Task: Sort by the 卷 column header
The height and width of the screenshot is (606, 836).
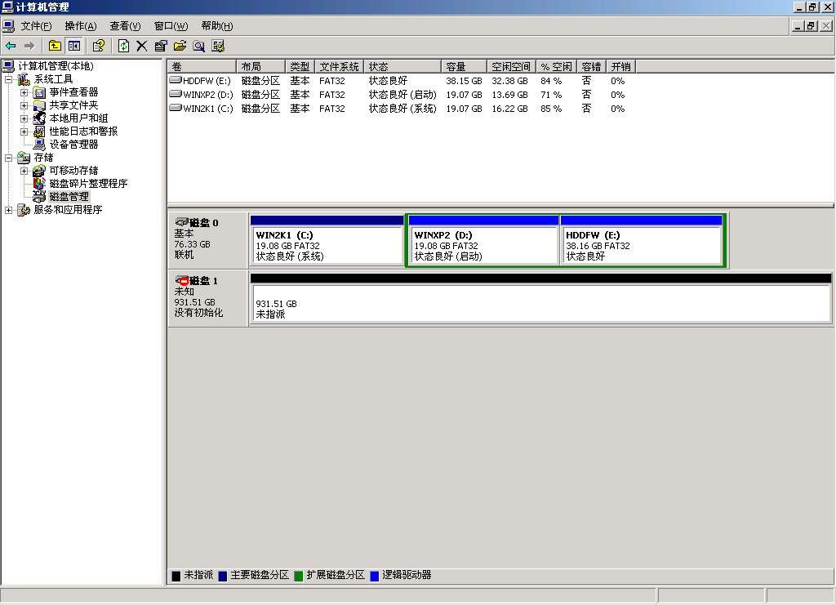Action: pos(202,67)
